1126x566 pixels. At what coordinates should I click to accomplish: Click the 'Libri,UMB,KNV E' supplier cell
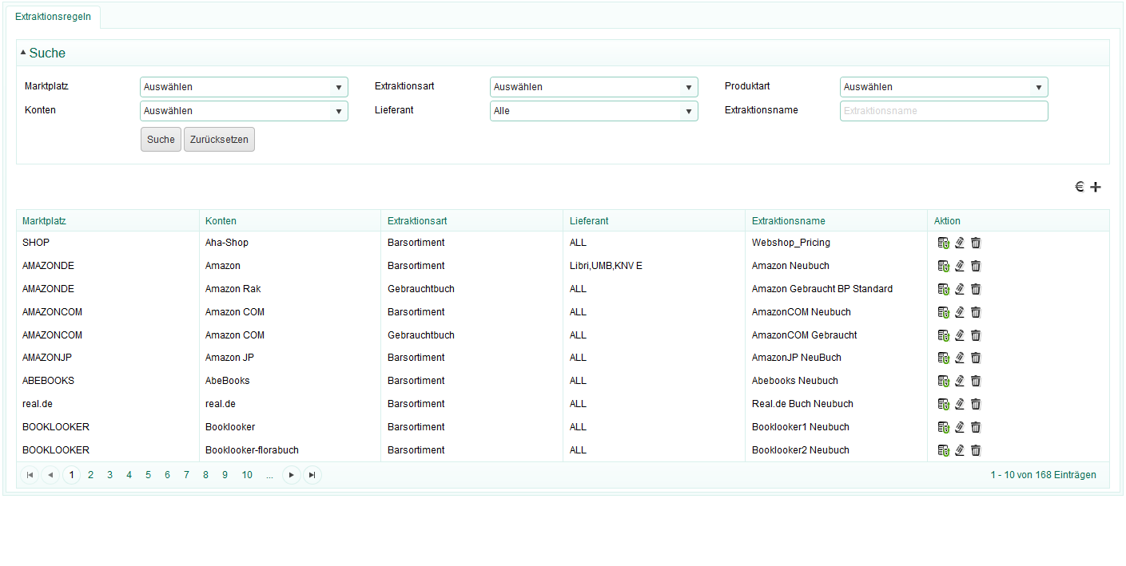click(x=606, y=266)
